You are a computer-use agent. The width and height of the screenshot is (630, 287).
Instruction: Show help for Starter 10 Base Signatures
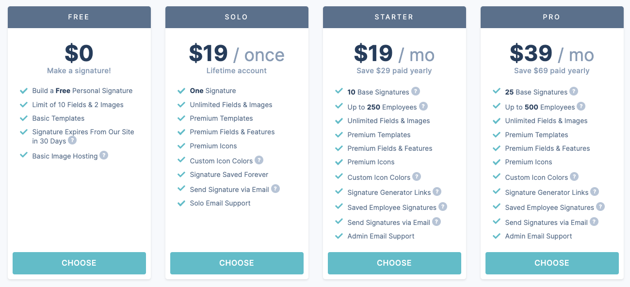416,91
